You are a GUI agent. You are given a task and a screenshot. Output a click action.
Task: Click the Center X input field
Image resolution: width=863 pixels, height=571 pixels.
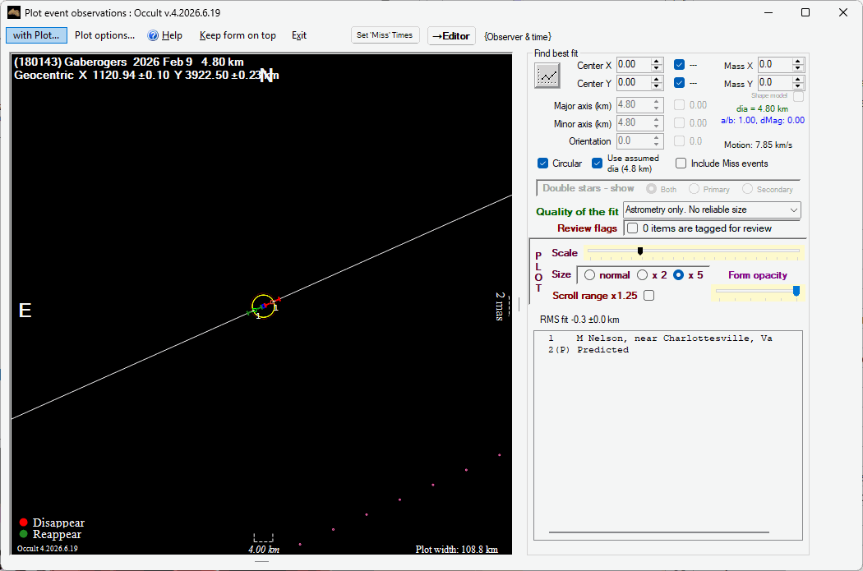point(634,65)
